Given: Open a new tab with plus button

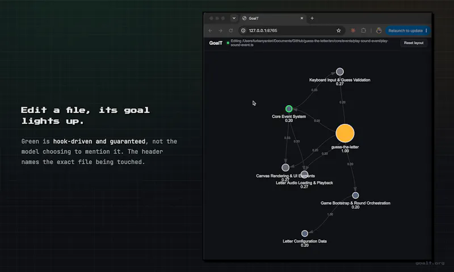Looking at the screenshot, I should click(x=312, y=18).
